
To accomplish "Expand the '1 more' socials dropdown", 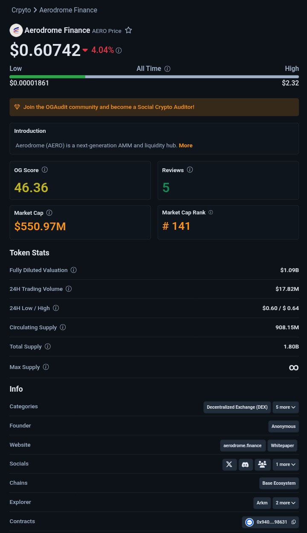I will click(285, 464).
